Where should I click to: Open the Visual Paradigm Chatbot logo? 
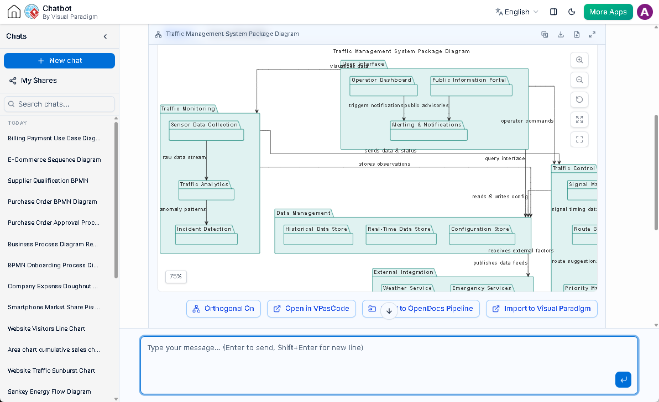pos(32,12)
